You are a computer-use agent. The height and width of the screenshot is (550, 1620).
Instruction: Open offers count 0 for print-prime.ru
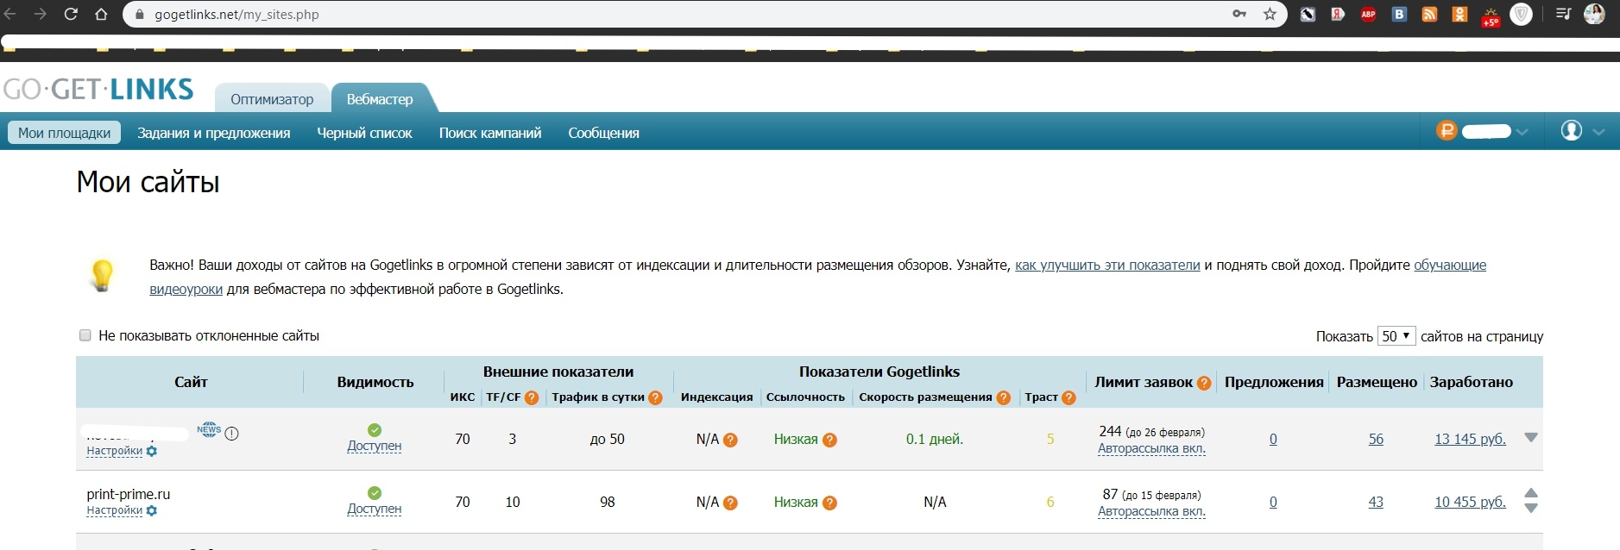1273,502
